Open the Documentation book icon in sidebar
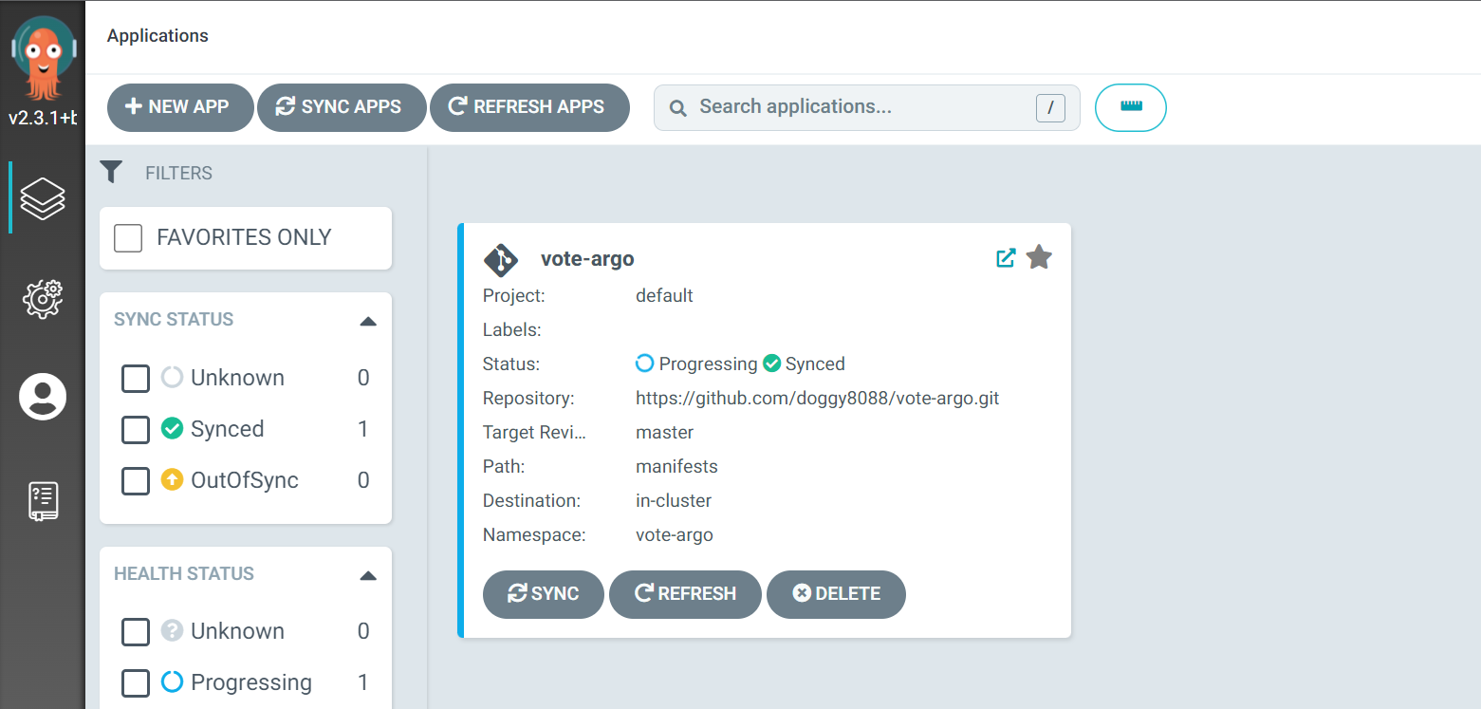1481x709 pixels. tap(43, 500)
